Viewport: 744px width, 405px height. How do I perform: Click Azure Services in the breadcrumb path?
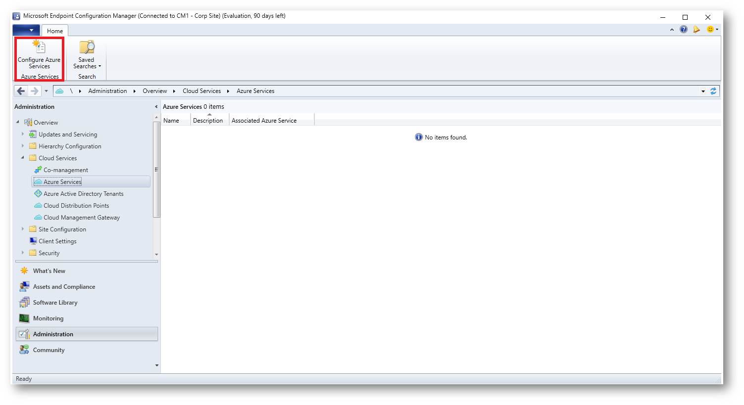click(255, 91)
